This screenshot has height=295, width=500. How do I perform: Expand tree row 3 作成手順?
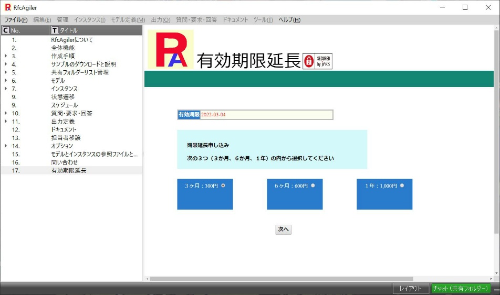tap(6, 56)
